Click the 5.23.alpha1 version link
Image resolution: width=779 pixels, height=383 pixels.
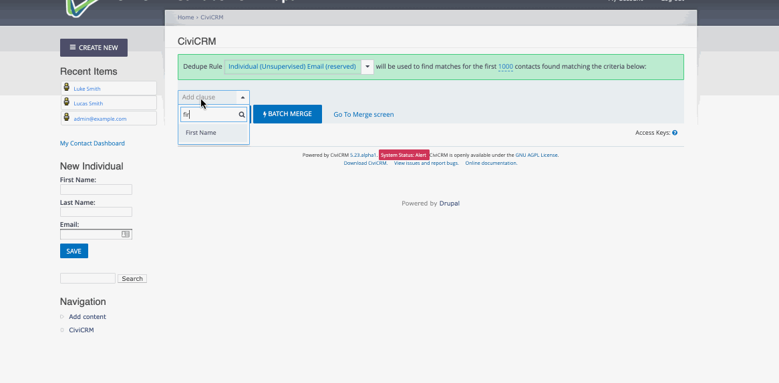click(x=363, y=155)
